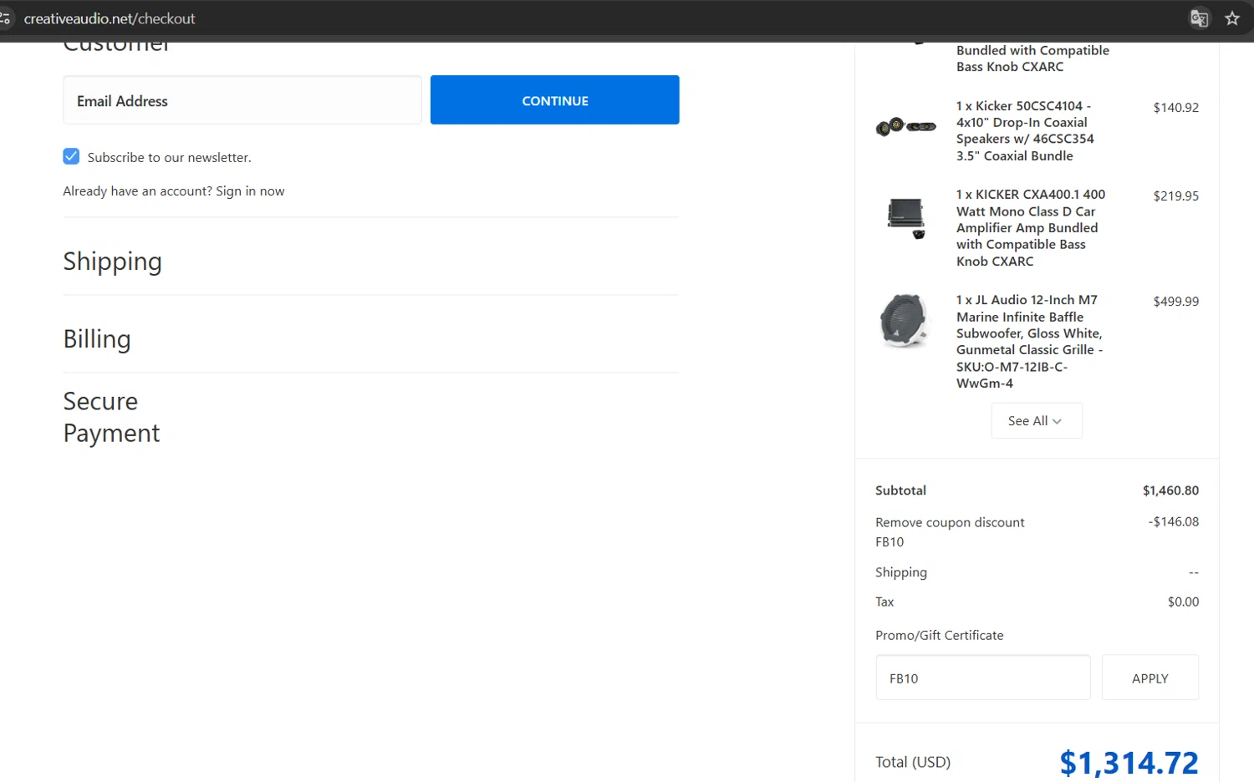
Task: Click Remove coupon discount link
Action: pos(950,522)
